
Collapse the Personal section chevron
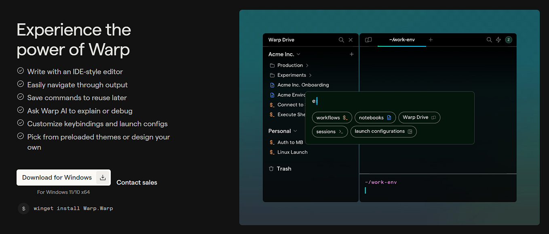pyautogui.click(x=296, y=131)
